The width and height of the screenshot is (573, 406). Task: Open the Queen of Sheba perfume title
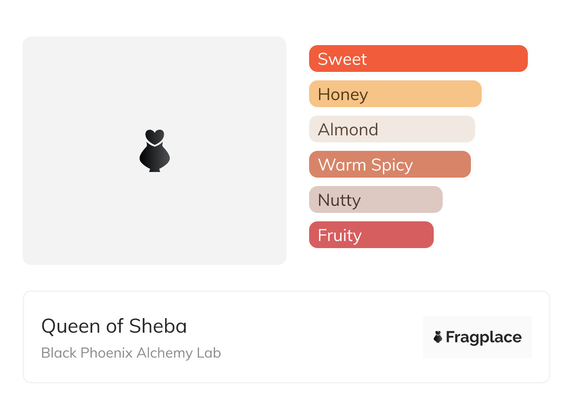pos(114,326)
